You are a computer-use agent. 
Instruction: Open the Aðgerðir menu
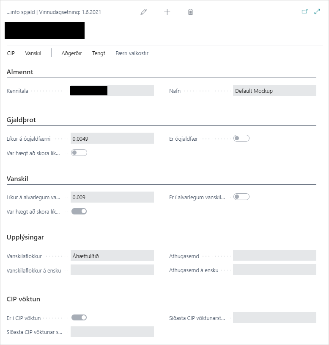(x=71, y=53)
